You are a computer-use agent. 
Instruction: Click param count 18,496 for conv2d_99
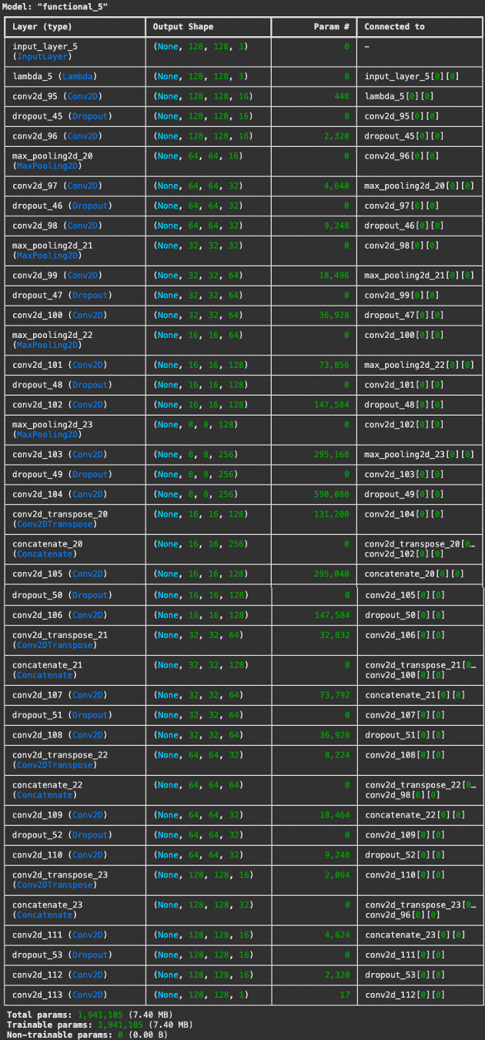tap(335, 276)
